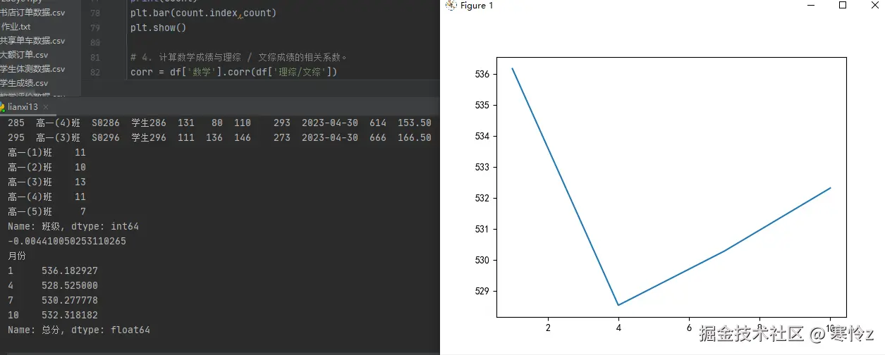
Task: Click the 月份 header in console
Action: 16,256
